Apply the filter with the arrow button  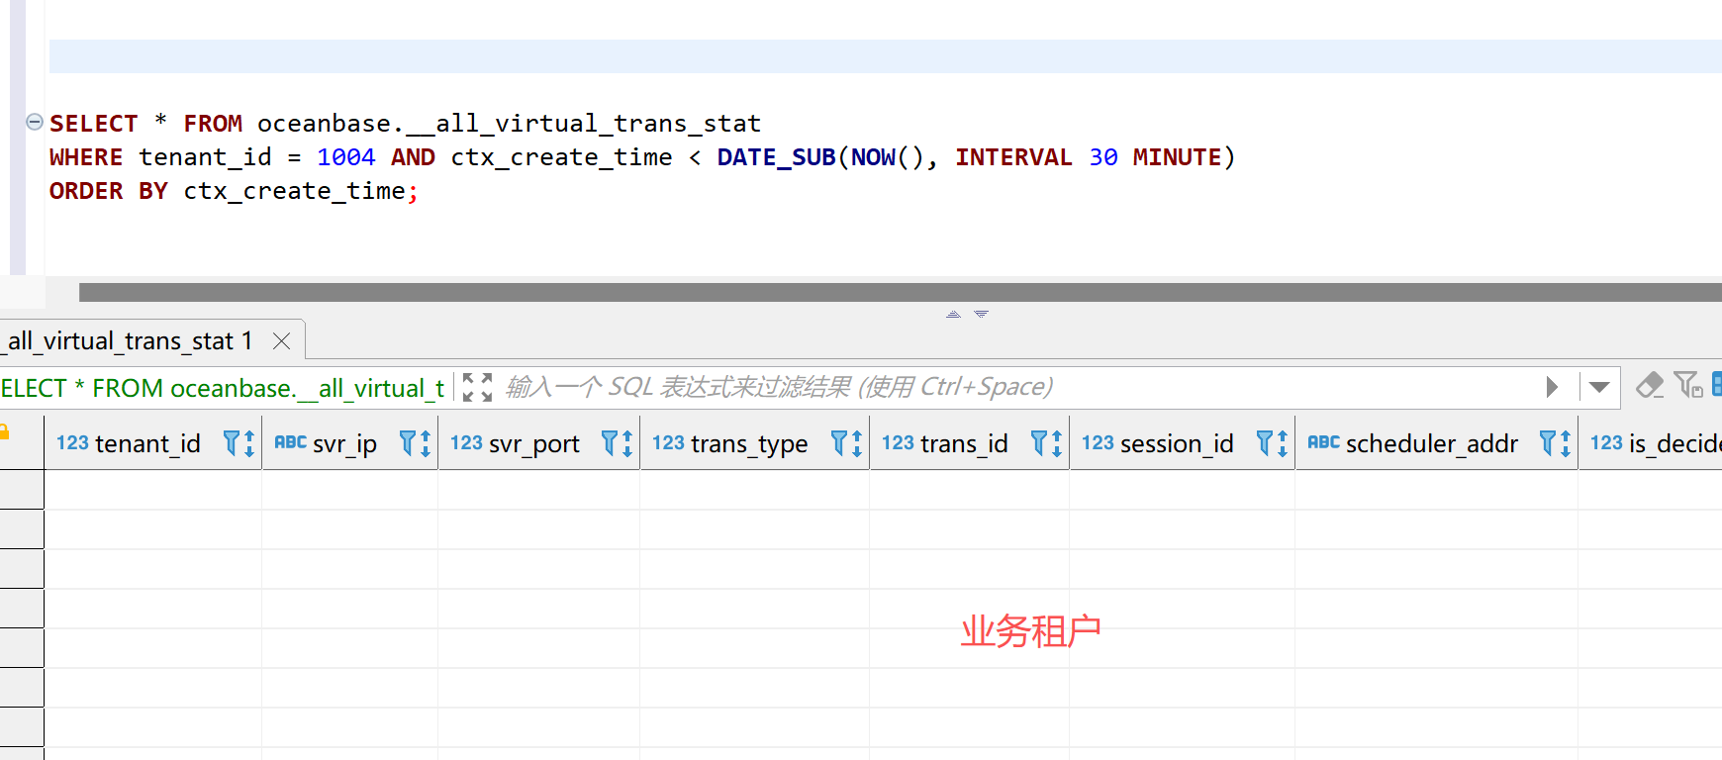(1552, 387)
